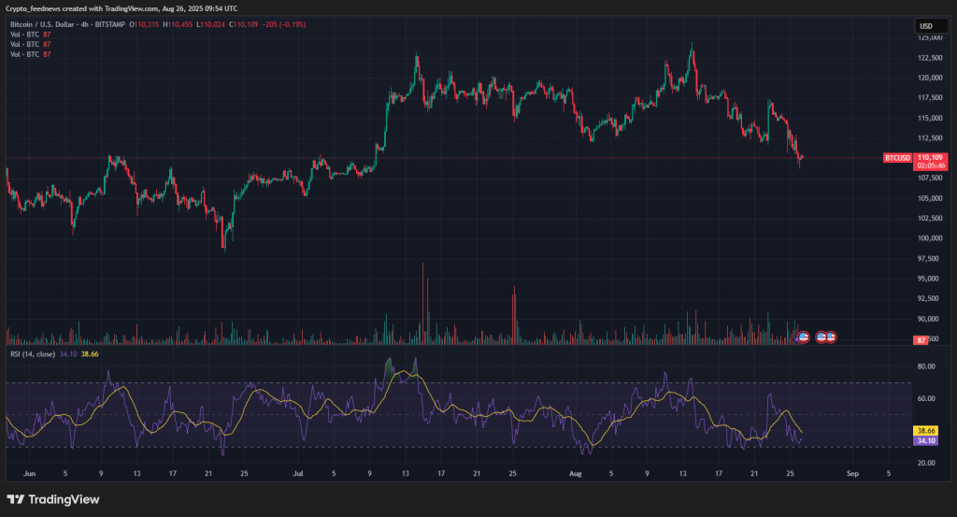Screen dimensions: 957x517
Task: Click the middle US flag event icon
Action: (821, 337)
